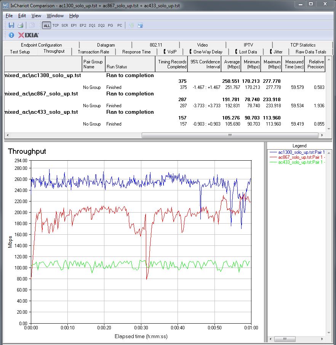Open the Help menu

pyautogui.click(x=74, y=16)
